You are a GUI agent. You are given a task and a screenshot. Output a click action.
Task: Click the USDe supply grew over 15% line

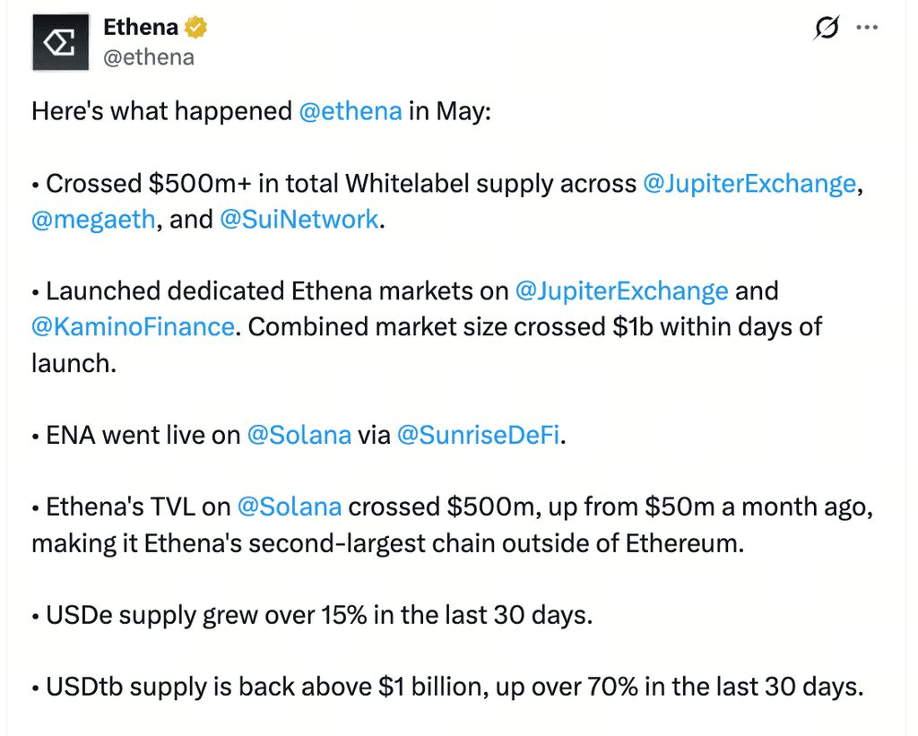(313, 615)
